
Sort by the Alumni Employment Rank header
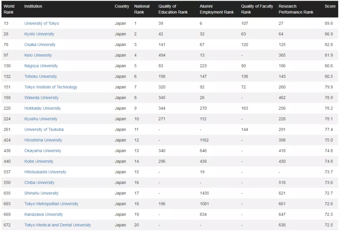coord(217,9)
